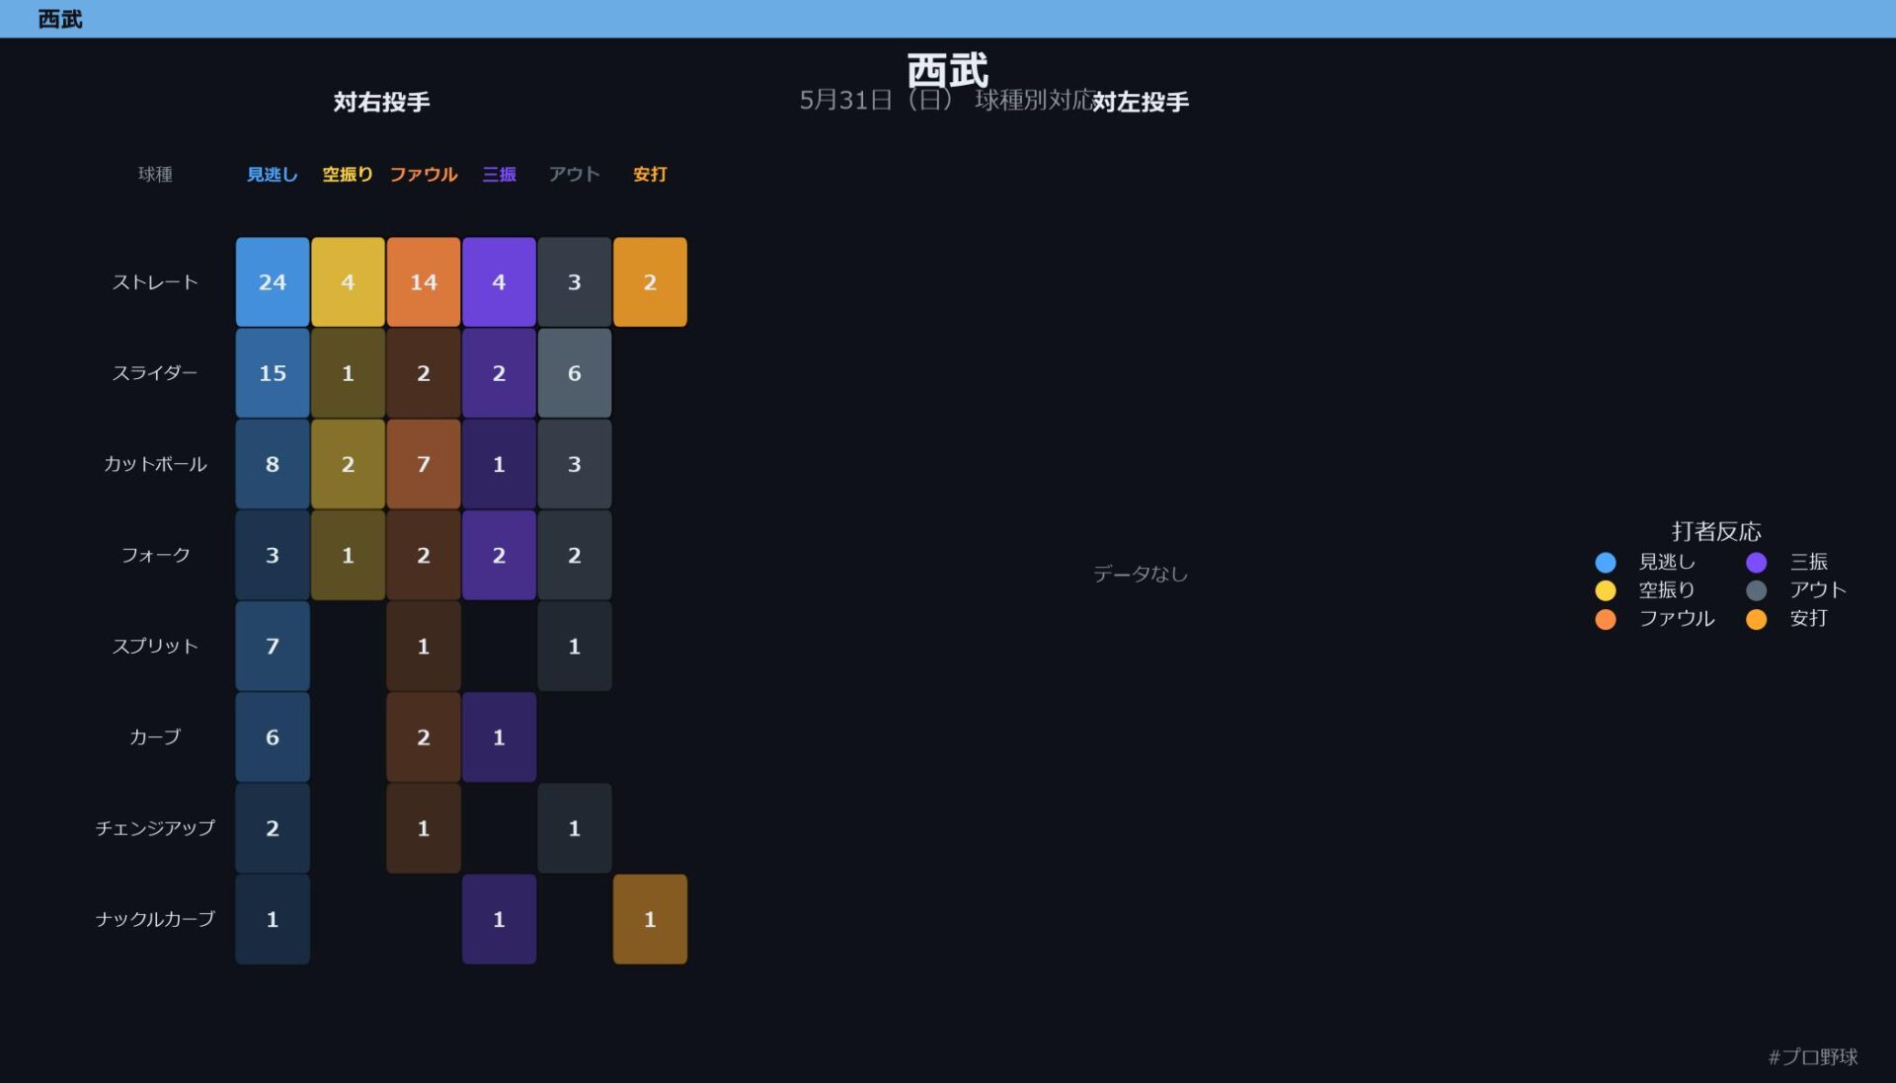Screen dimensions: 1896x1083
Task: Select the 空振り column header
Action: point(348,175)
